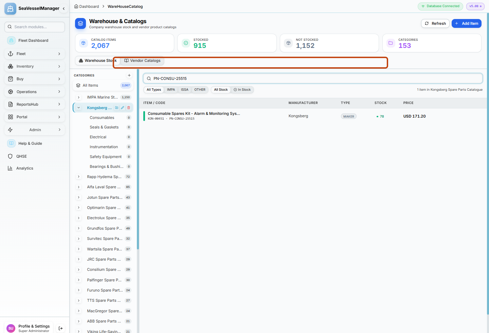Expand the Inventory sidebar menu

coord(35,66)
